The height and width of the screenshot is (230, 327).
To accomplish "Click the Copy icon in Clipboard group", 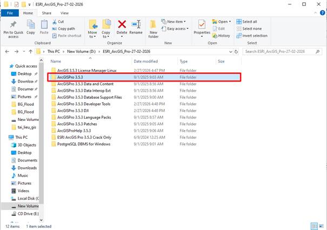I will [31, 25].
